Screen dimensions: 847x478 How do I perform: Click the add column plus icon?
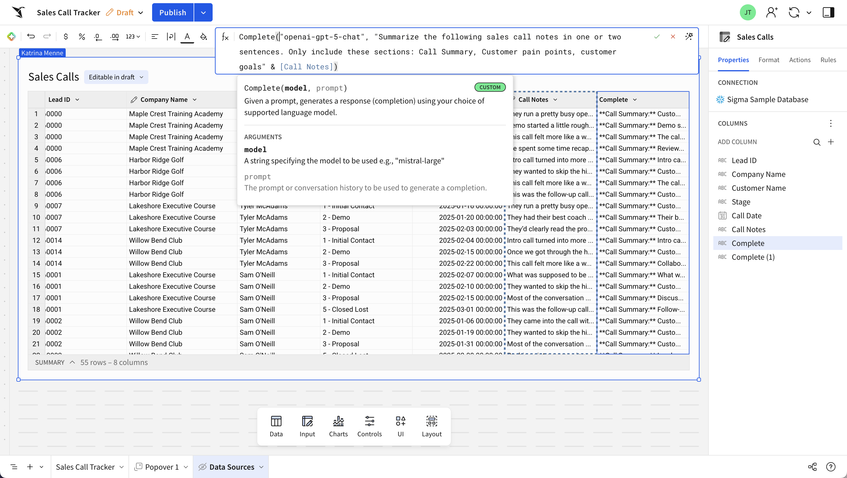coord(831,142)
